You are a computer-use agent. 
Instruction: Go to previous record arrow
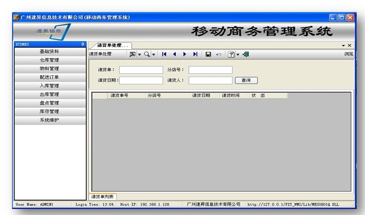(175, 54)
